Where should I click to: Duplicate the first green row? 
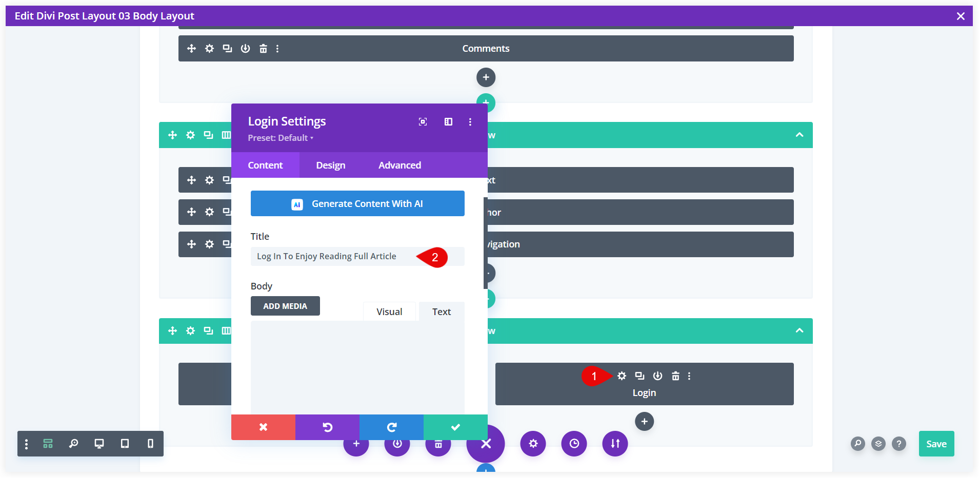click(x=208, y=135)
